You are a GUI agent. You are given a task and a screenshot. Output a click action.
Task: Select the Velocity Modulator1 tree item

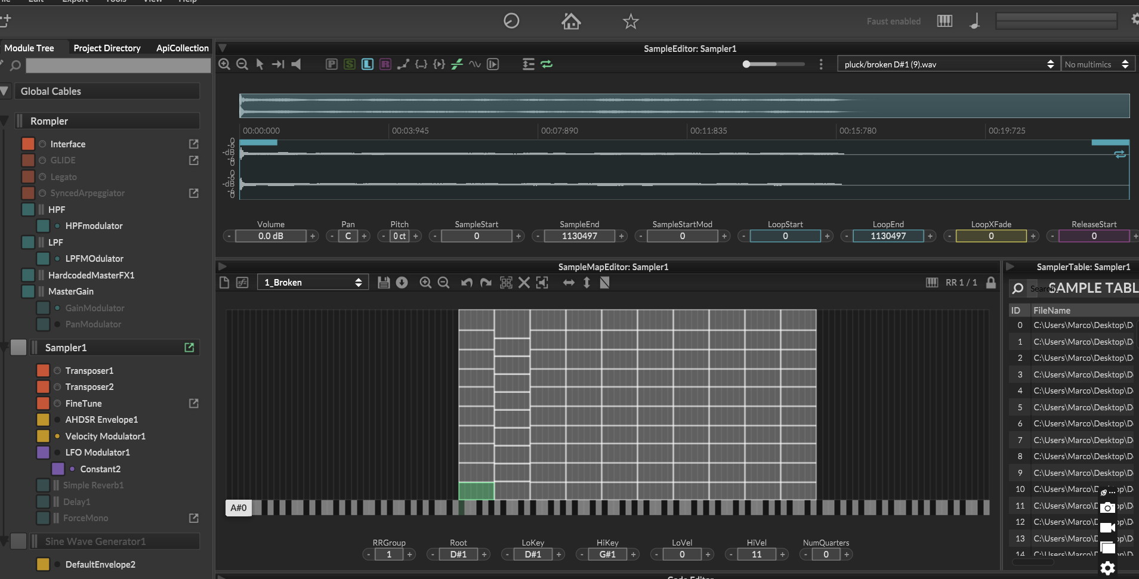(x=105, y=436)
